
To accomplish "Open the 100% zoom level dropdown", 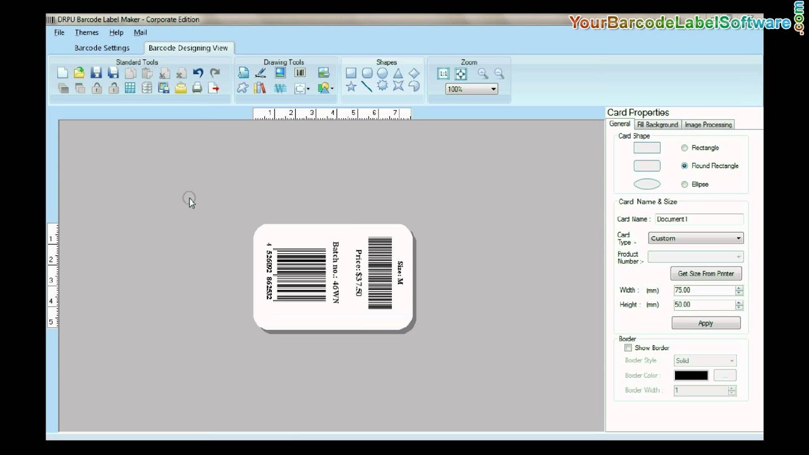I will pos(471,89).
